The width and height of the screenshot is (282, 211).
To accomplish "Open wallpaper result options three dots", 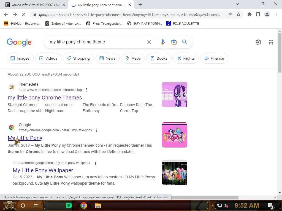I will pos(96,163).
